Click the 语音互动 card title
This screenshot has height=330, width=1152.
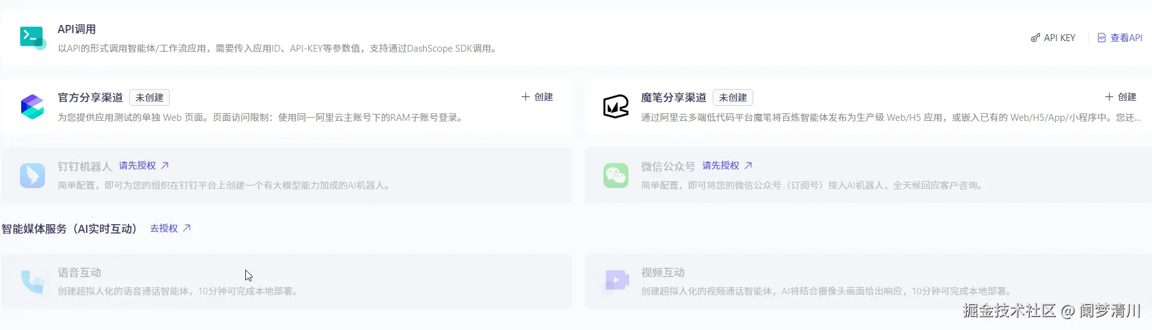pyautogui.click(x=79, y=273)
